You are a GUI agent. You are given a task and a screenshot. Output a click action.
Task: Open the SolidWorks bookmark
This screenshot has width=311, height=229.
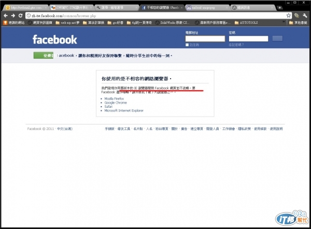click(173, 23)
